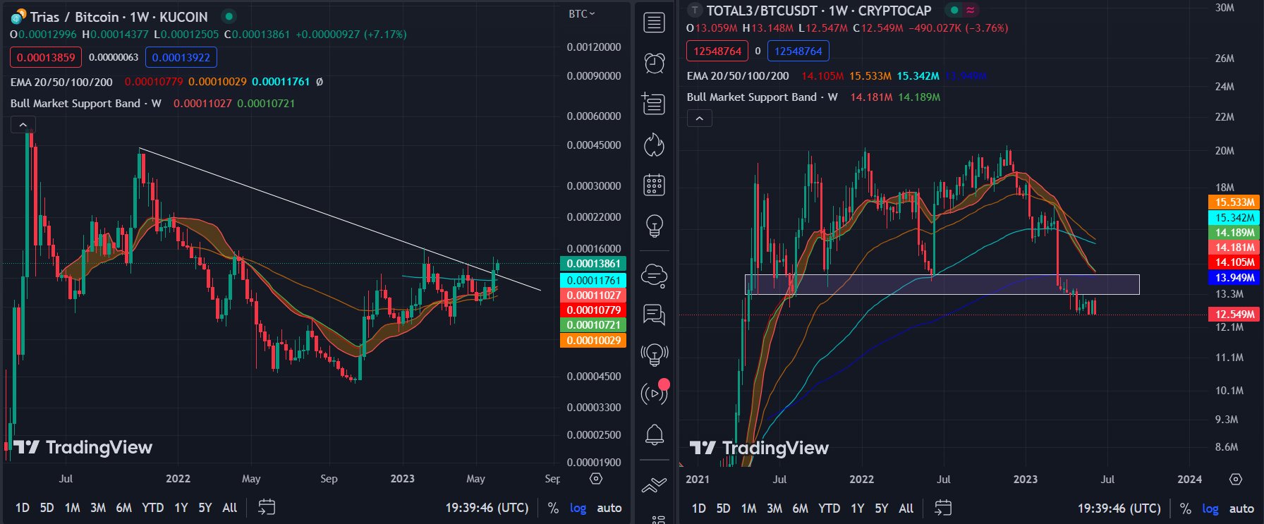Open the alerts alarm clock icon

654,63
